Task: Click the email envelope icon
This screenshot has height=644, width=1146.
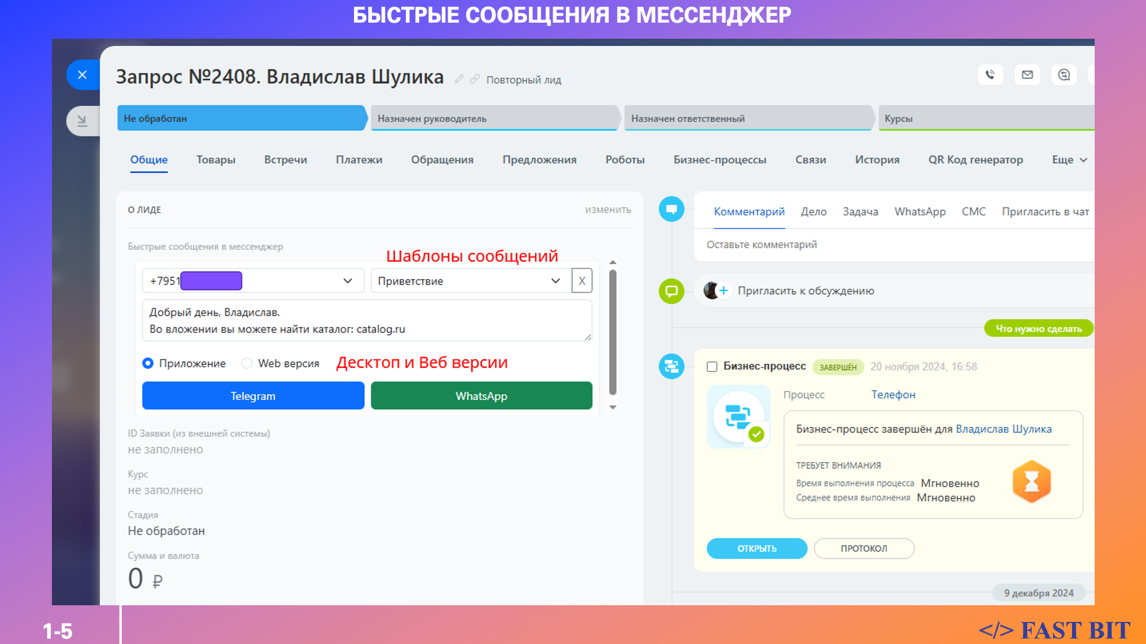Action: [1027, 75]
